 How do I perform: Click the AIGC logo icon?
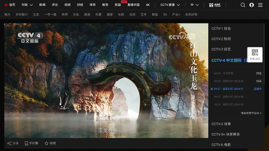point(215,5)
